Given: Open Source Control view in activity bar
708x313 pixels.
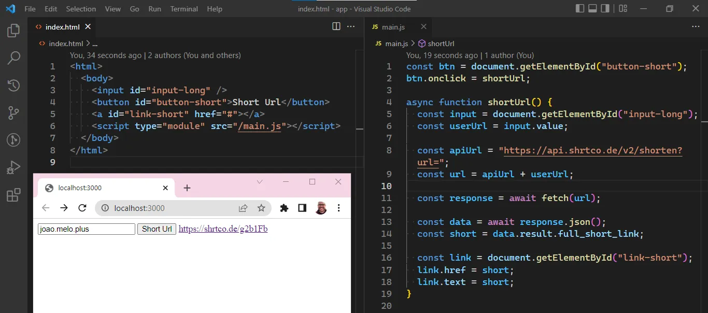Looking at the screenshot, I should pyautogui.click(x=13, y=112).
